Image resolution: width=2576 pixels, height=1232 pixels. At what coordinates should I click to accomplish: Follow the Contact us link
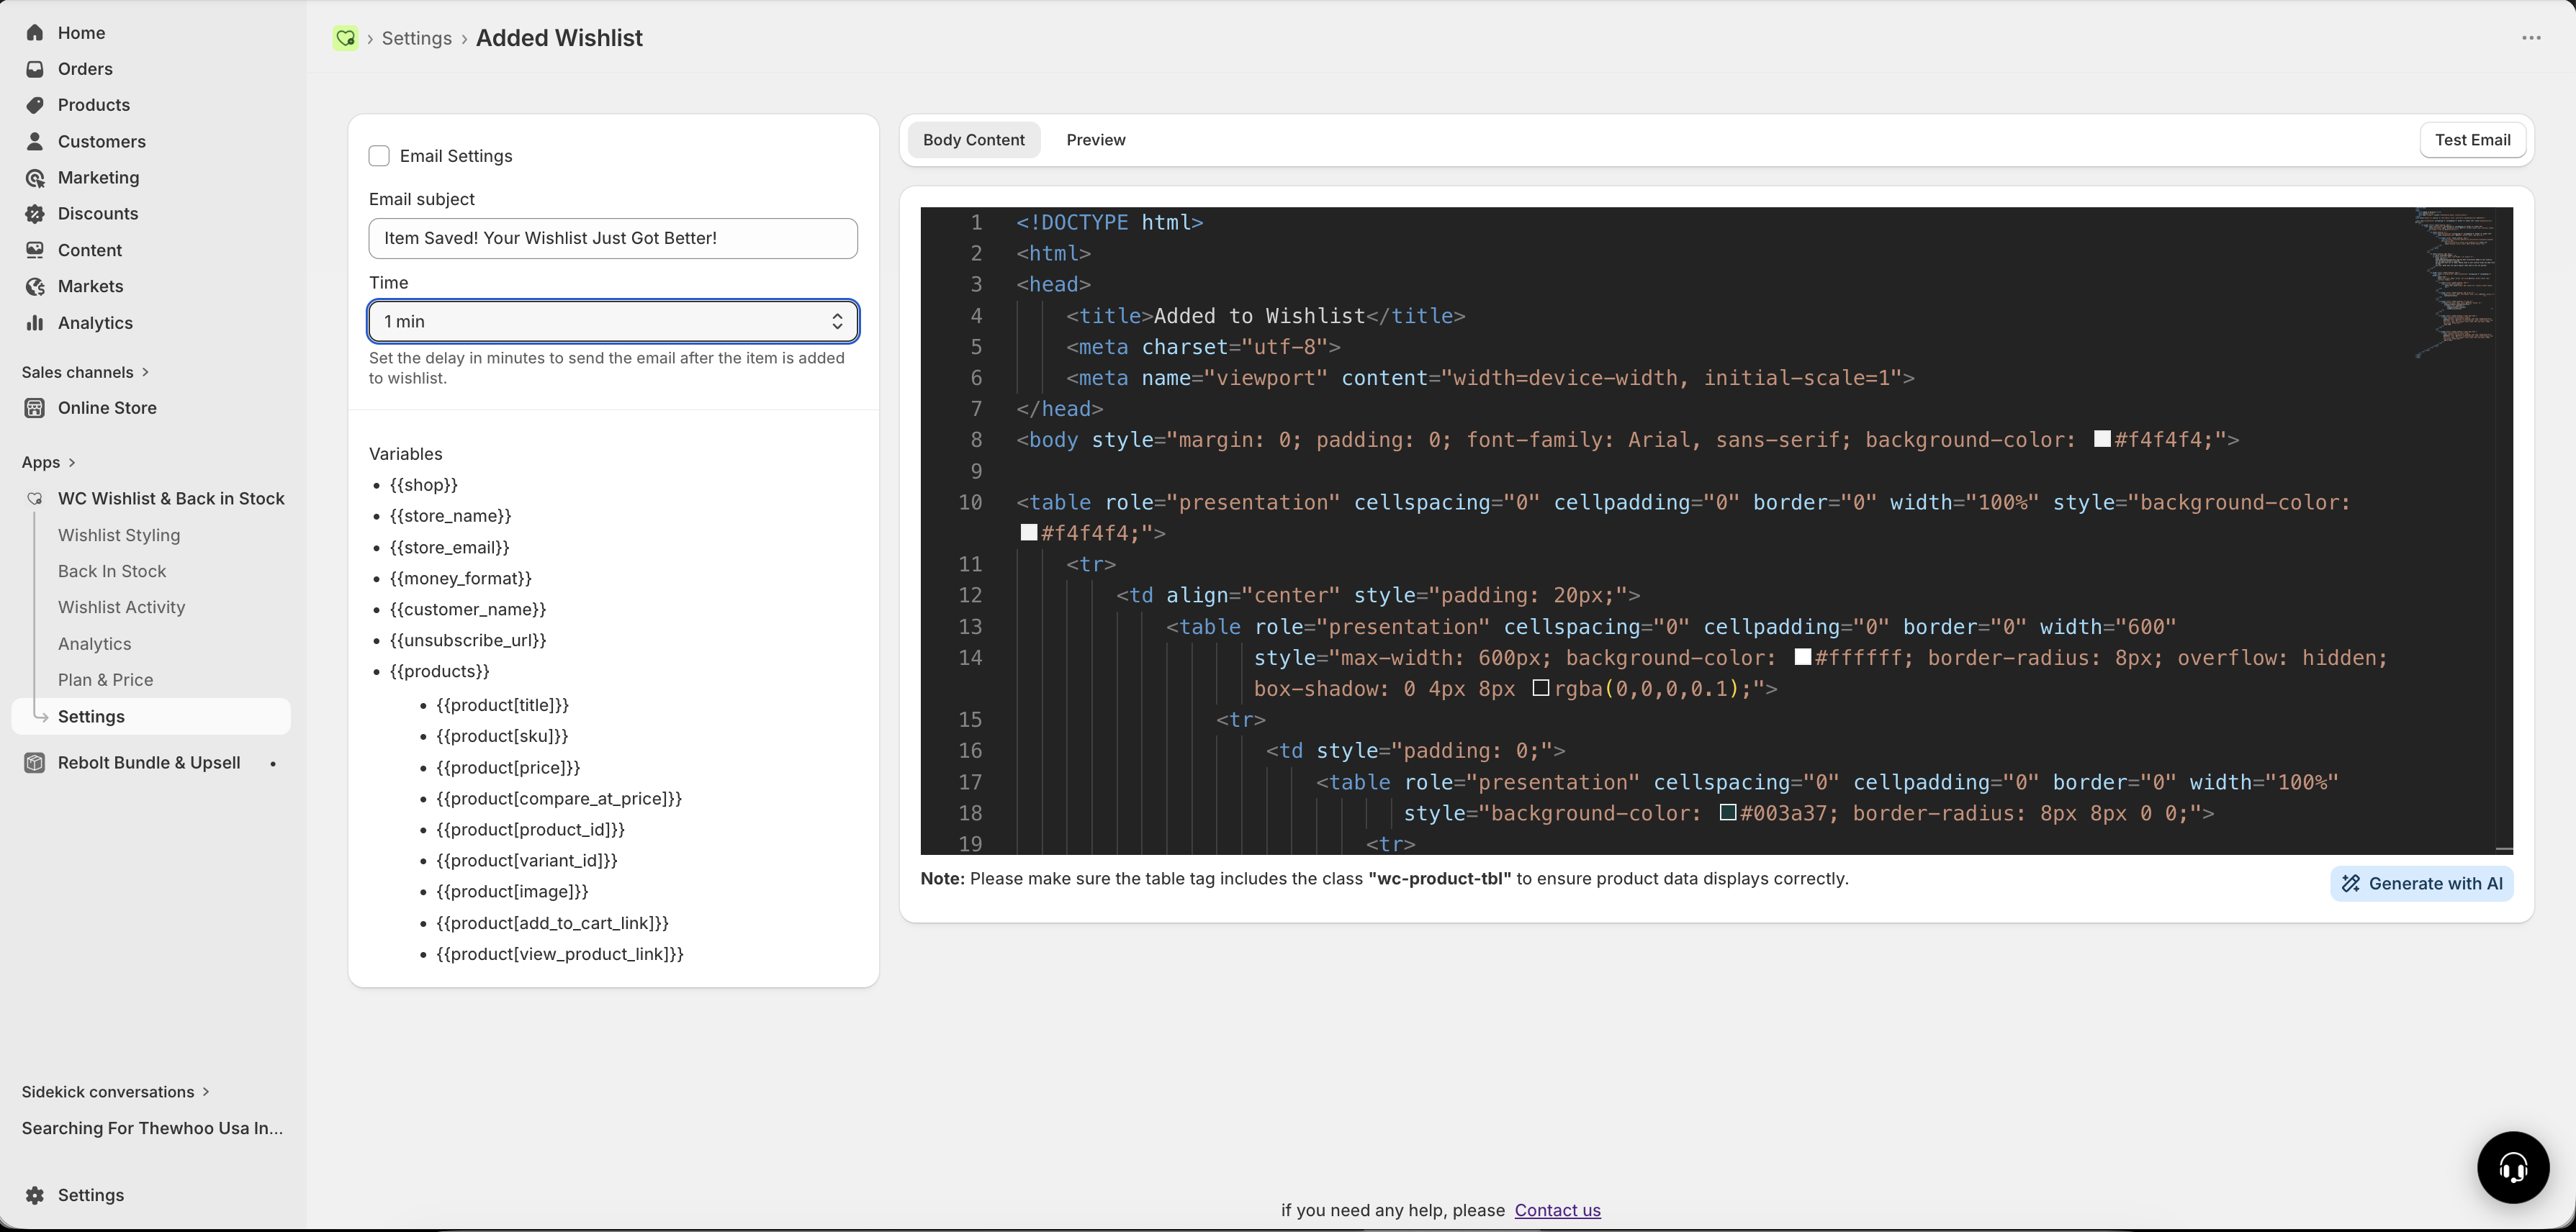[1557, 1210]
